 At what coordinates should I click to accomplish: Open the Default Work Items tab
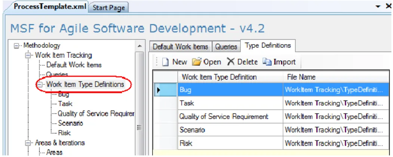[181, 47]
